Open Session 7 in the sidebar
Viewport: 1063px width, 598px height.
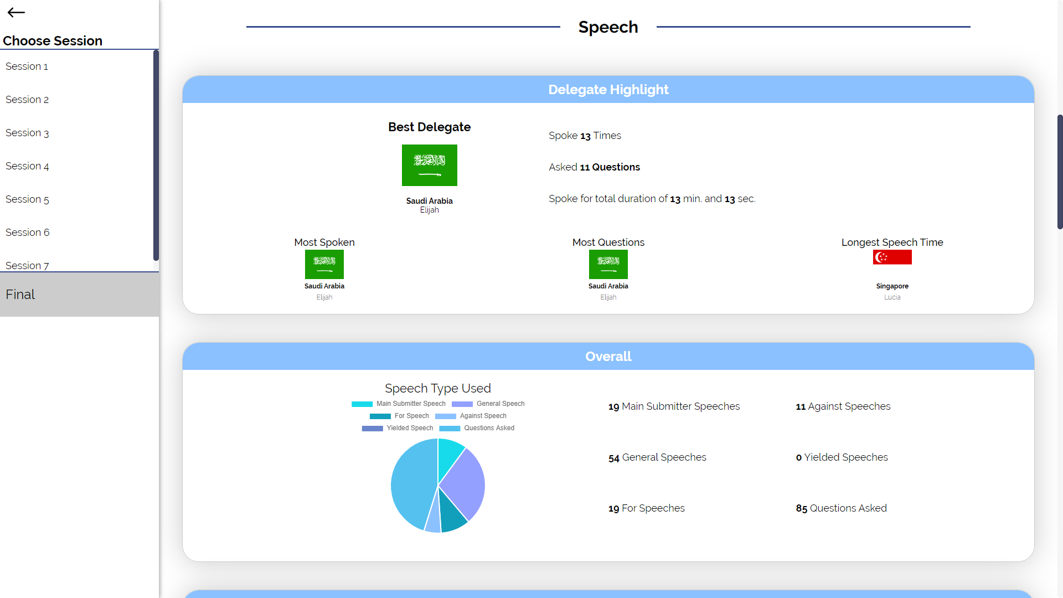[x=27, y=265]
